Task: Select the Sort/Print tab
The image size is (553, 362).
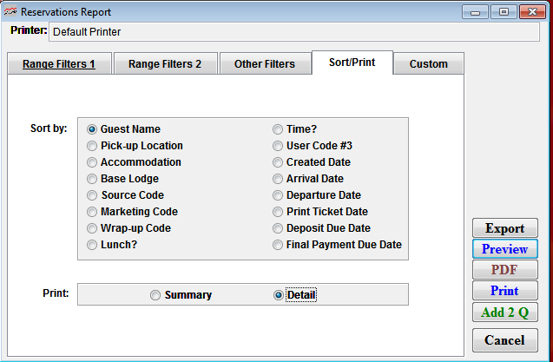Action: (x=352, y=63)
